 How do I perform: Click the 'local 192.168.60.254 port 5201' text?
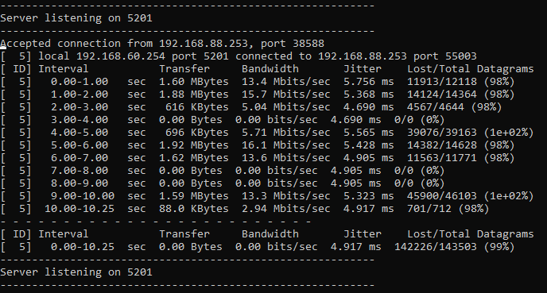134,56
